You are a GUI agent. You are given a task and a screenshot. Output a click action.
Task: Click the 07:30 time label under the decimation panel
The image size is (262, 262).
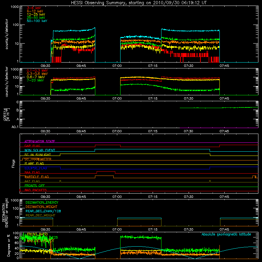coord(189,230)
